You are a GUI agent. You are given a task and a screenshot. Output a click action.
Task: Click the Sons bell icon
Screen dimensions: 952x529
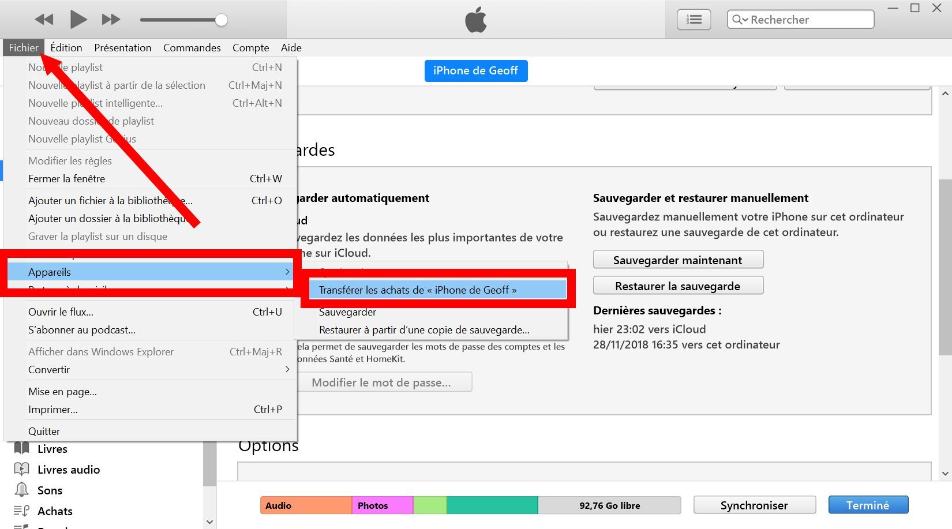click(22, 490)
